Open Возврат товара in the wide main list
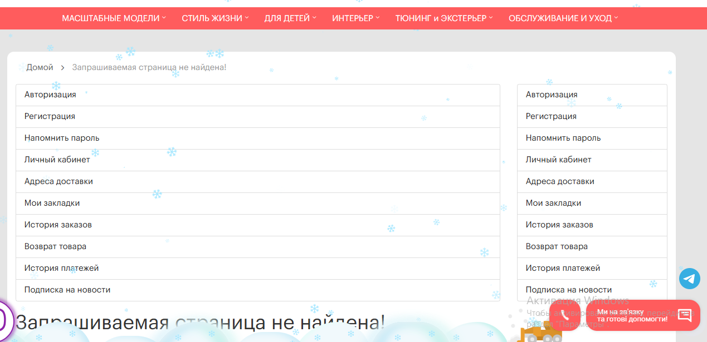The height and width of the screenshot is (342, 707). pyautogui.click(x=258, y=247)
